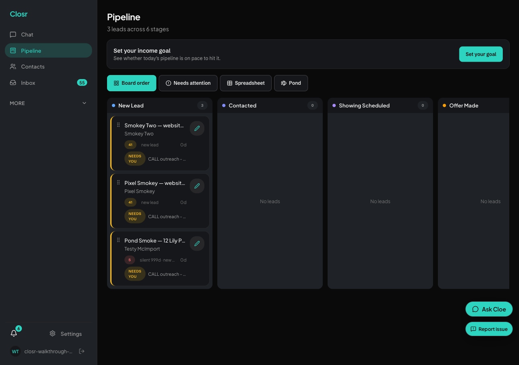Open the Ask Cloe chat button

489,309
